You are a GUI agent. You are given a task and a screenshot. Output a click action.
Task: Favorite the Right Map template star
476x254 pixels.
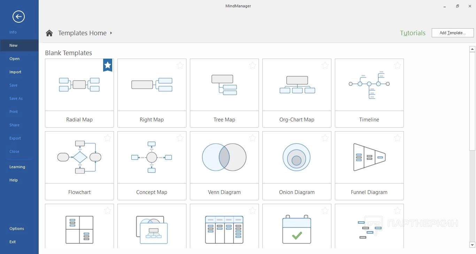coord(180,65)
